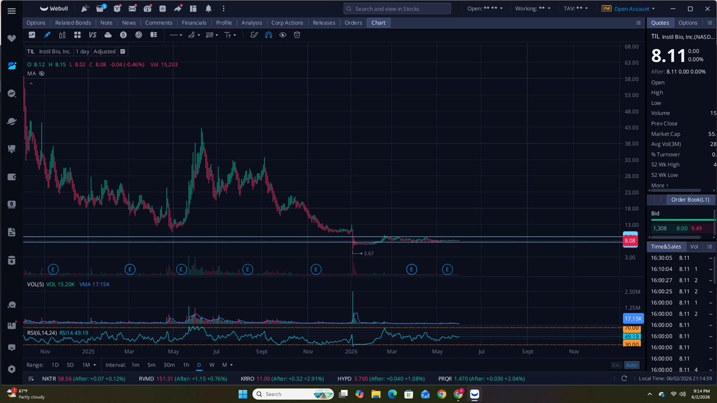Click the refresh icon in bottom ticker bar

[624, 379]
